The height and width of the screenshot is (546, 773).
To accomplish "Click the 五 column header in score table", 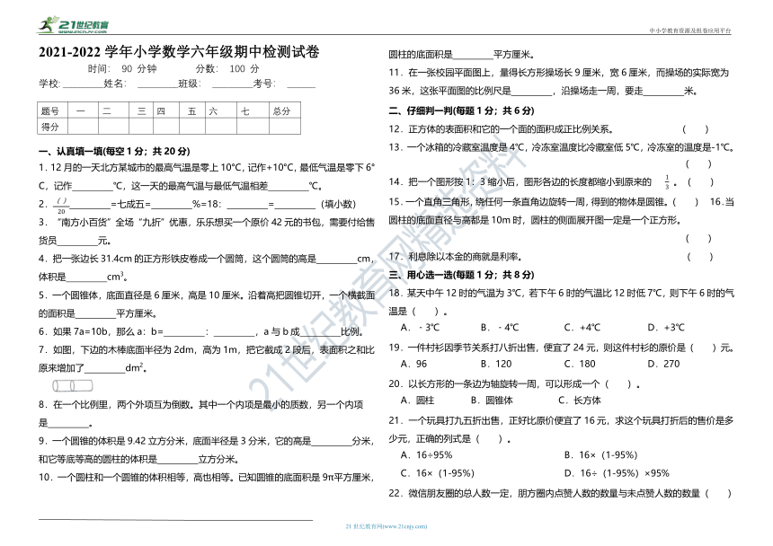I will point(192,110).
